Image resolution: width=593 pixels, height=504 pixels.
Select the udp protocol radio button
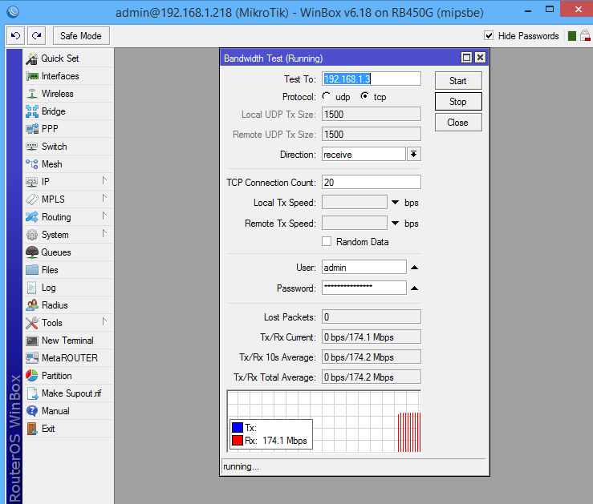point(327,97)
